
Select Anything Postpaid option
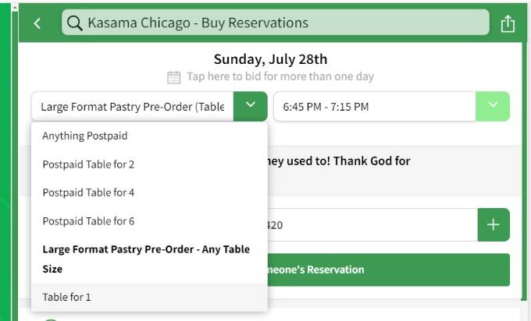pyautogui.click(x=85, y=136)
